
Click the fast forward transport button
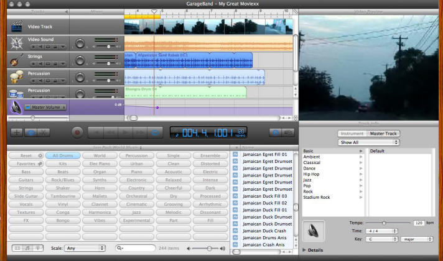pyautogui.click(x=140, y=132)
